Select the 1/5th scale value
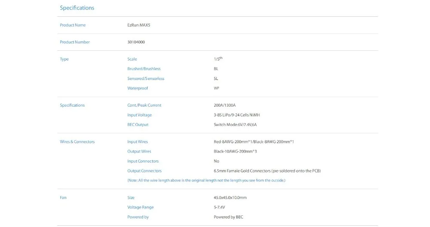The image size is (430, 227). pyautogui.click(x=218, y=58)
